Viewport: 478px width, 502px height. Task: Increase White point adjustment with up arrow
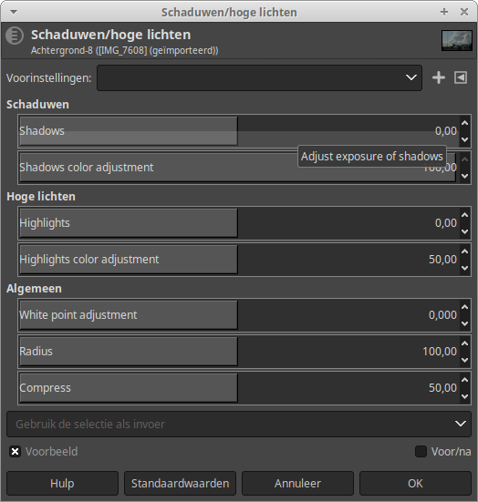pos(465,307)
